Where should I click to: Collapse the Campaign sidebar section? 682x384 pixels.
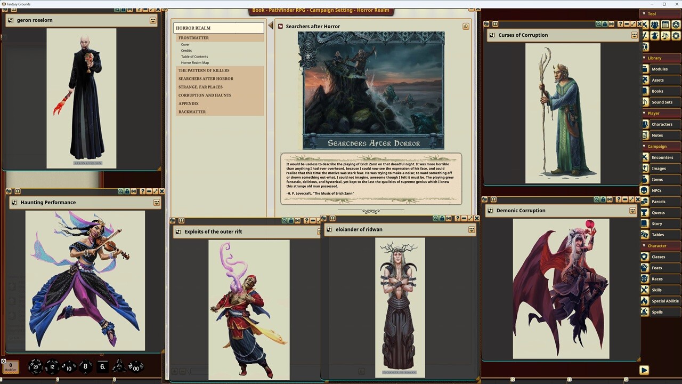pyautogui.click(x=644, y=146)
